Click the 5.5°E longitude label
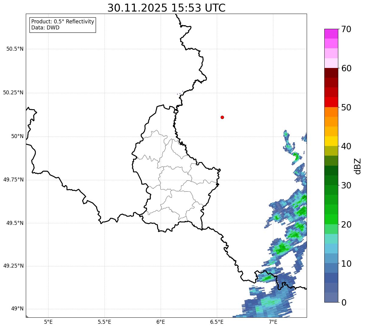This screenshot has width=365, height=328. coord(104,322)
